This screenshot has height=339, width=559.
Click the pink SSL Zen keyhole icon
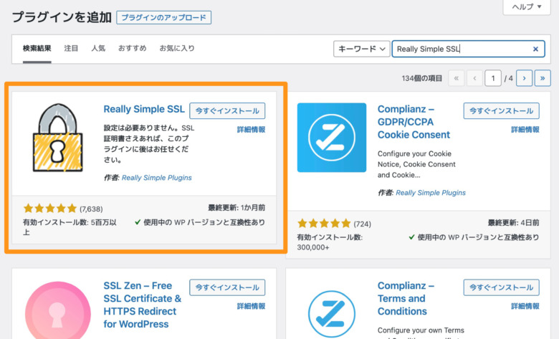(58, 311)
